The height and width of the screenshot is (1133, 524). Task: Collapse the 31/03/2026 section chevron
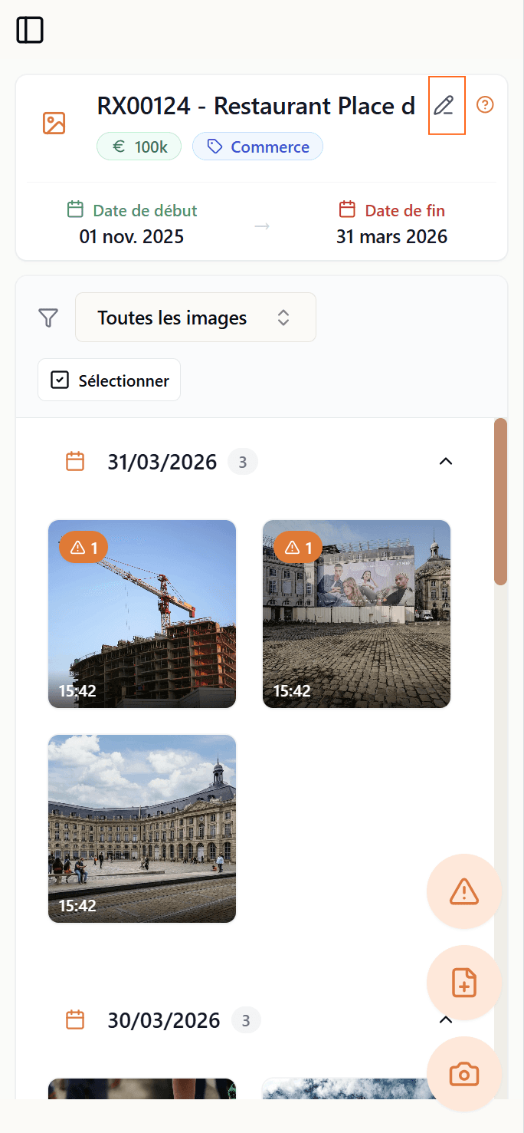(446, 462)
